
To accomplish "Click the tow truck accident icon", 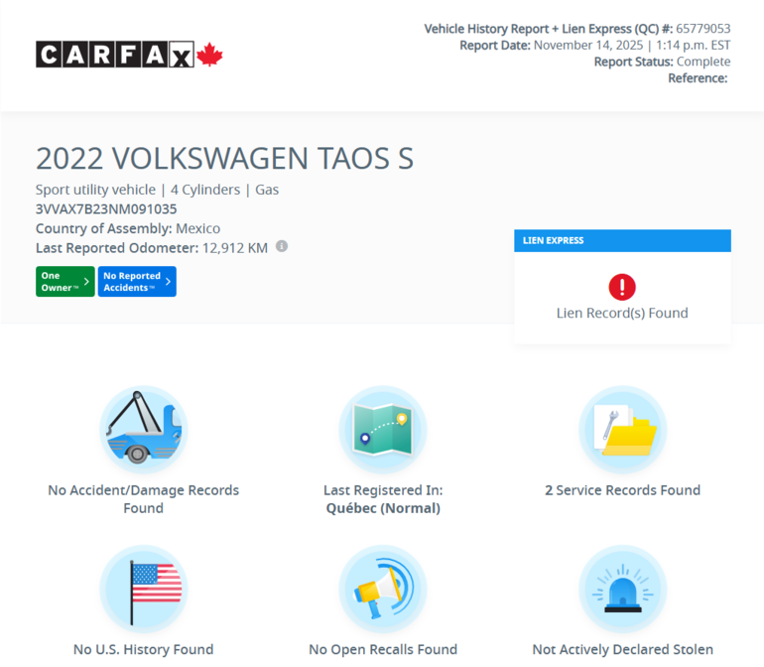I will (x=143, y=429).
